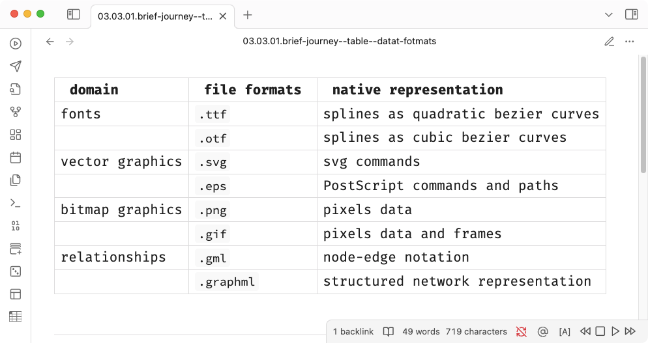Image resolution: width=648 pixels, height=343 pixels.
Task: Open the command palette terminal icon
Action: point(15,202)
